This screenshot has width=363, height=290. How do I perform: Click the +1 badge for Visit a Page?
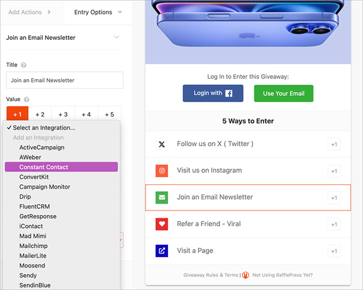pyautogui.click(x=334, y=251)
